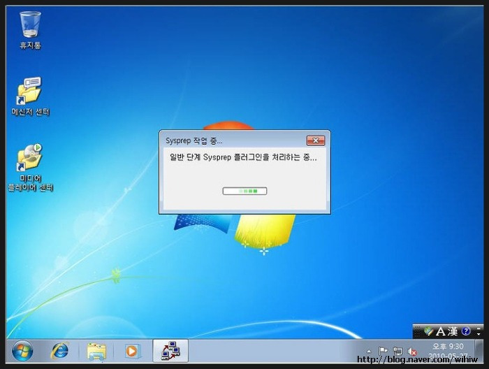Viewport: 489px width, 369px height.
Task: Open the 메신저 센터 desktop shortcut
Action: tap(30, 96)
